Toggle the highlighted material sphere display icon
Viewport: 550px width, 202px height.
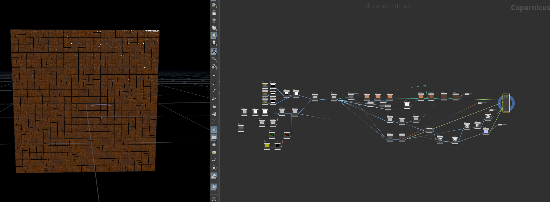click(x=214, y=51)
